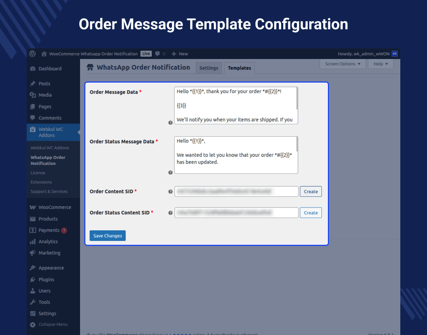Image resolution: width=427 pixels, height=335 pixels.
Task: Open the Extensions submenu item
Action: pyautogui.click(x=42, y=182)
